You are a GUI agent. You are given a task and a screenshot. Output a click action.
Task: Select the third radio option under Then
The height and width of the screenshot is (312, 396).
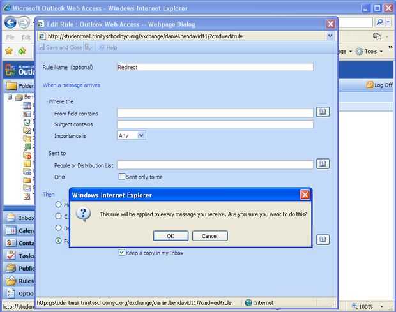58,228
